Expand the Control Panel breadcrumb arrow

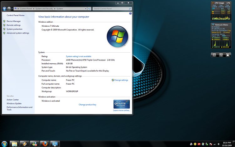(34, 9)
